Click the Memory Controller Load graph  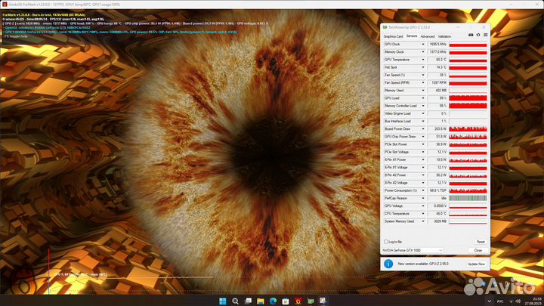468,106
